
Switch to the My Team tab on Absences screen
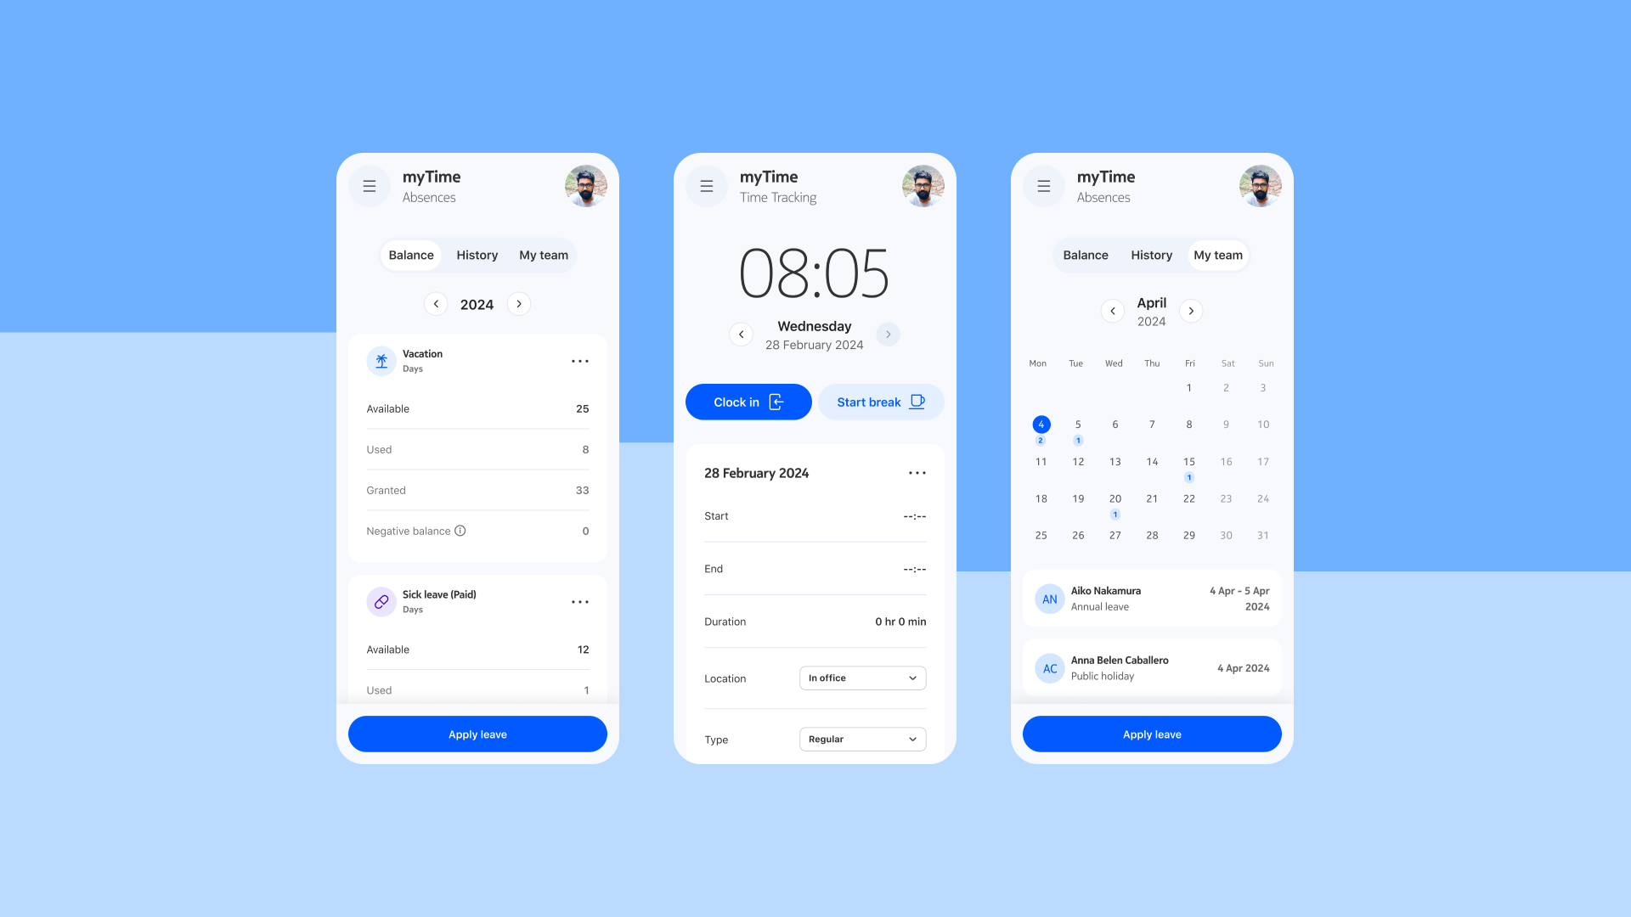(544, 254)
